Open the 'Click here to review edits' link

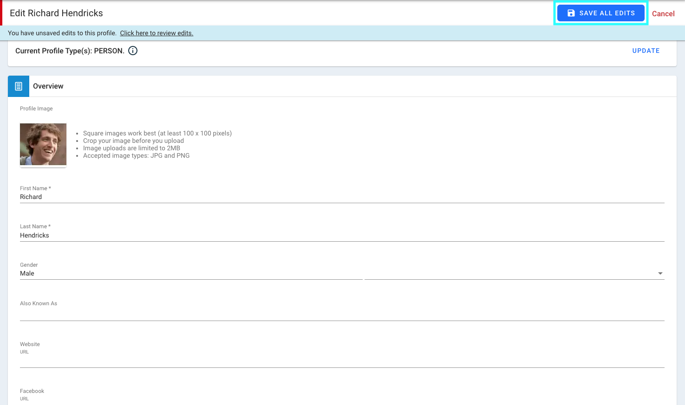click(157, 33)
